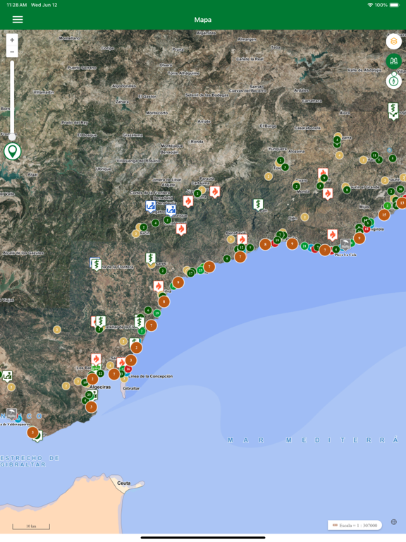Select orange cluster 15 near Mijas
This screenshot has height=542, width=406.
pyautogui.click(x=384, y=215)
